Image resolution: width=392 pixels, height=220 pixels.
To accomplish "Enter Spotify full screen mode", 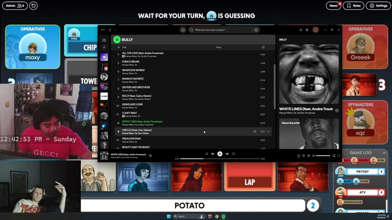I will pyautogui.click(x=339, y=156).
